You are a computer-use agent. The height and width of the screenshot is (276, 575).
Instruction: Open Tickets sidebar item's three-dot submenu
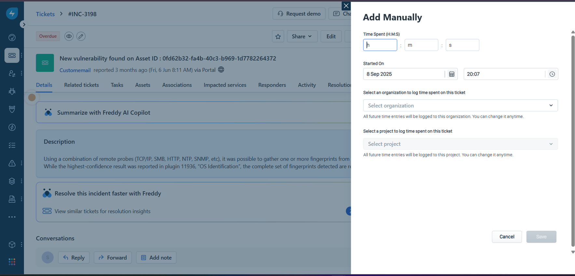pos(21,56)
